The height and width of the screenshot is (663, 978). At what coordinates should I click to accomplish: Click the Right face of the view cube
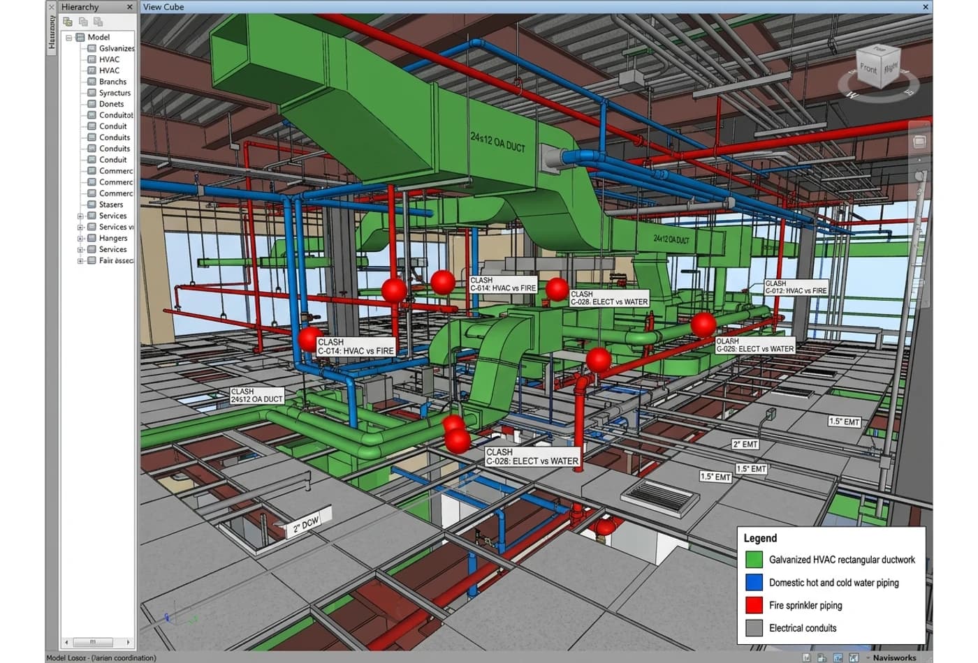click(891, 68)
